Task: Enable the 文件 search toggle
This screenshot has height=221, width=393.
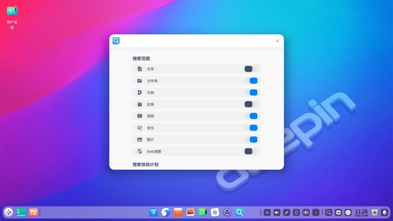Action: click(x=251, y=69)
